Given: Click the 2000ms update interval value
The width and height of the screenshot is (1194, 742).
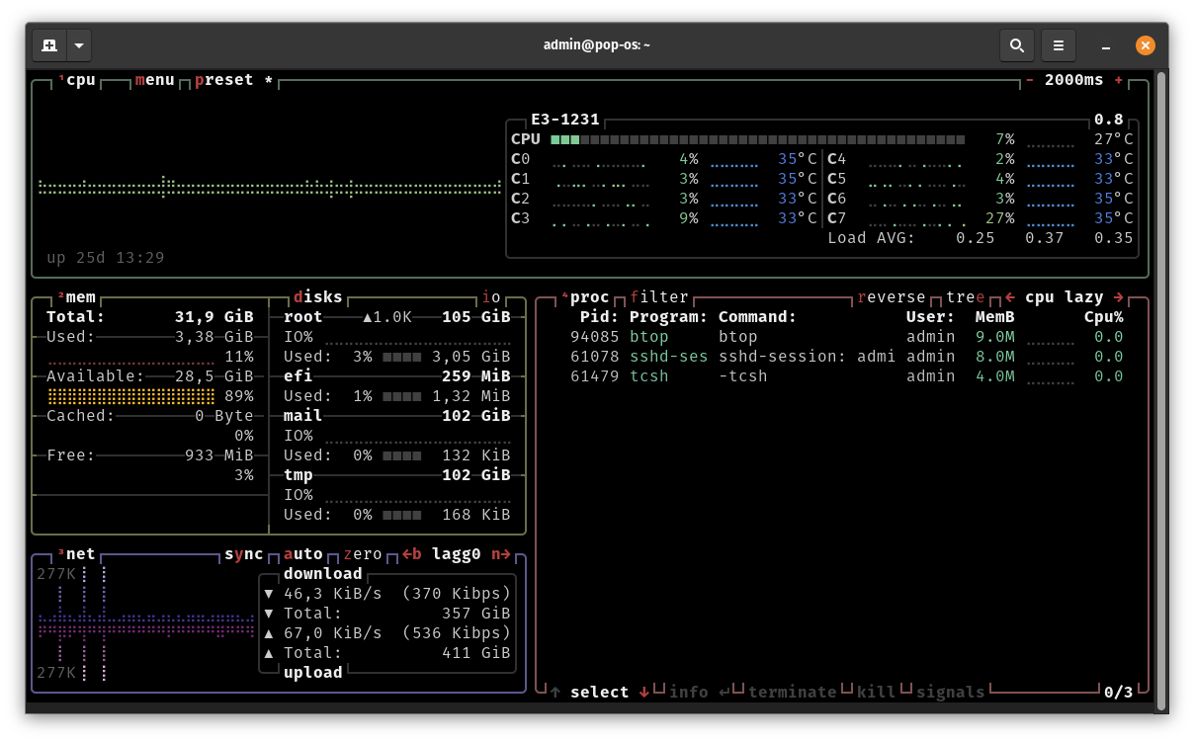Looking at the screenshot, I should click(1074, 80).
